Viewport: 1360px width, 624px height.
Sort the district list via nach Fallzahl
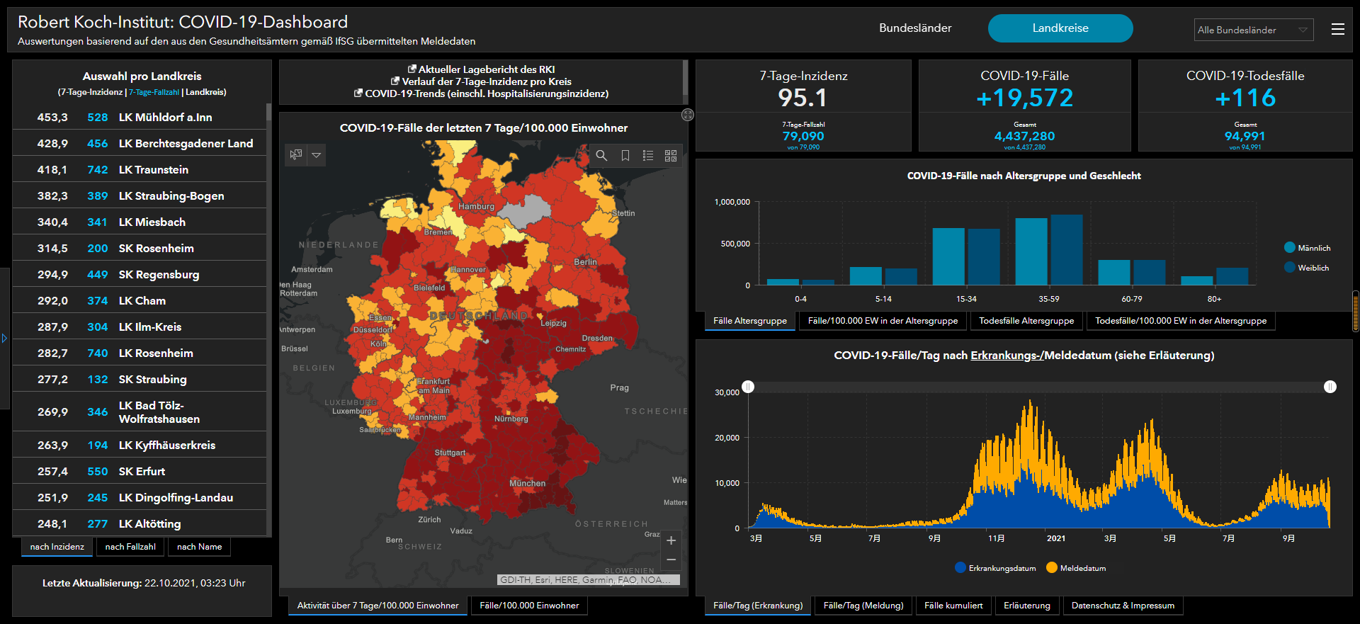point(130,547)
